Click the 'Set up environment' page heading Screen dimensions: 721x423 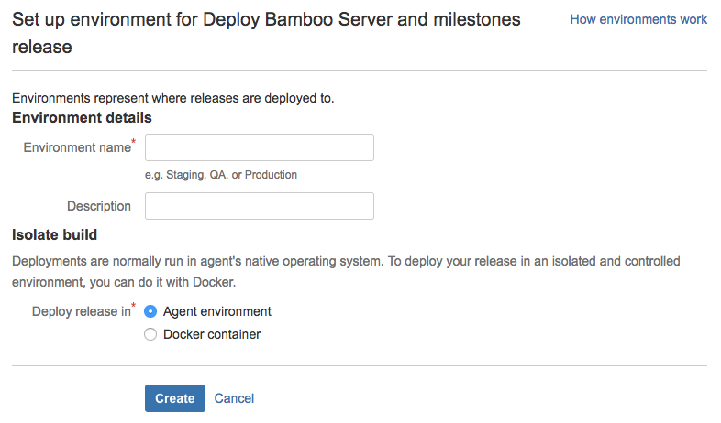(x=266, y=33)
